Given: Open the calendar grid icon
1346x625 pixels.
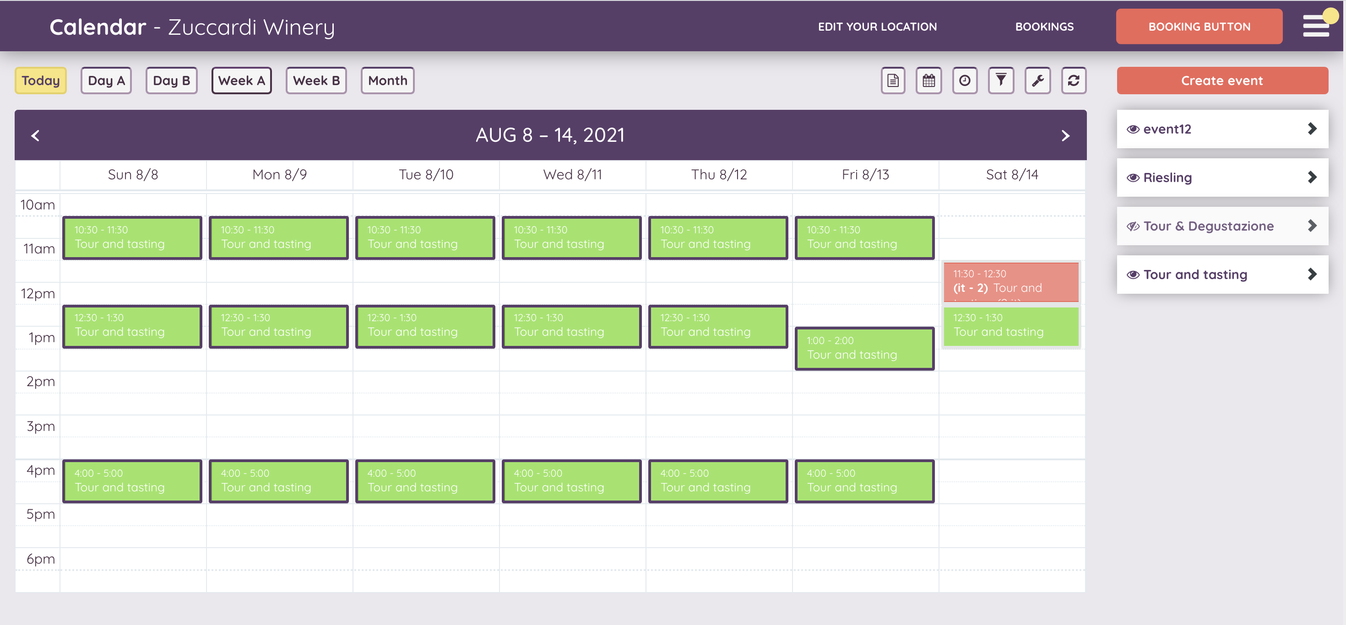Looking at the screenshot, I should pyautogui.click(x=928, y=81).
